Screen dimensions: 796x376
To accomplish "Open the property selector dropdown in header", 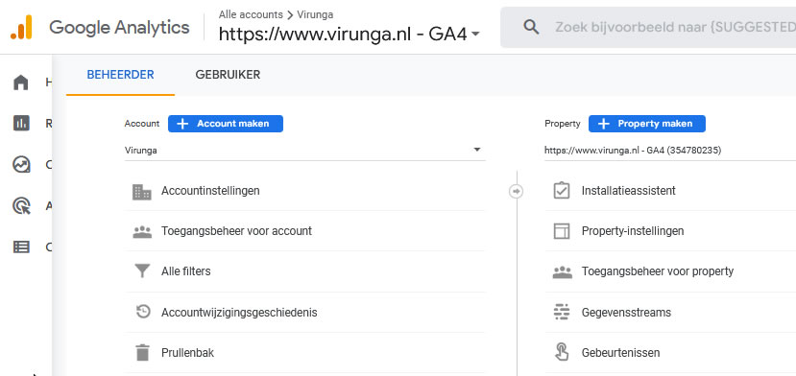I will (350, 34).
